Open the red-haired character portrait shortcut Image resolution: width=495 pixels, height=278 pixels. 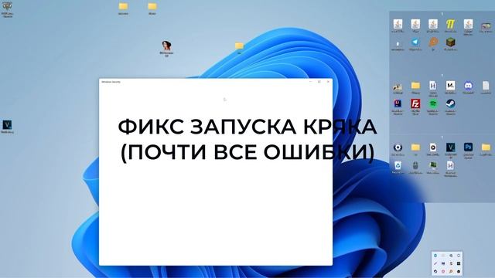167,46
